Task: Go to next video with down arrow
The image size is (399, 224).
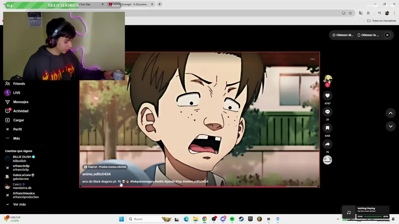Action: click(x=391, y=126)
